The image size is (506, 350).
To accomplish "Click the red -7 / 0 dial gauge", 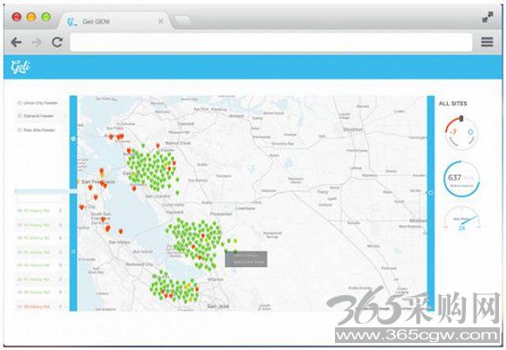I will pos(462,133).
